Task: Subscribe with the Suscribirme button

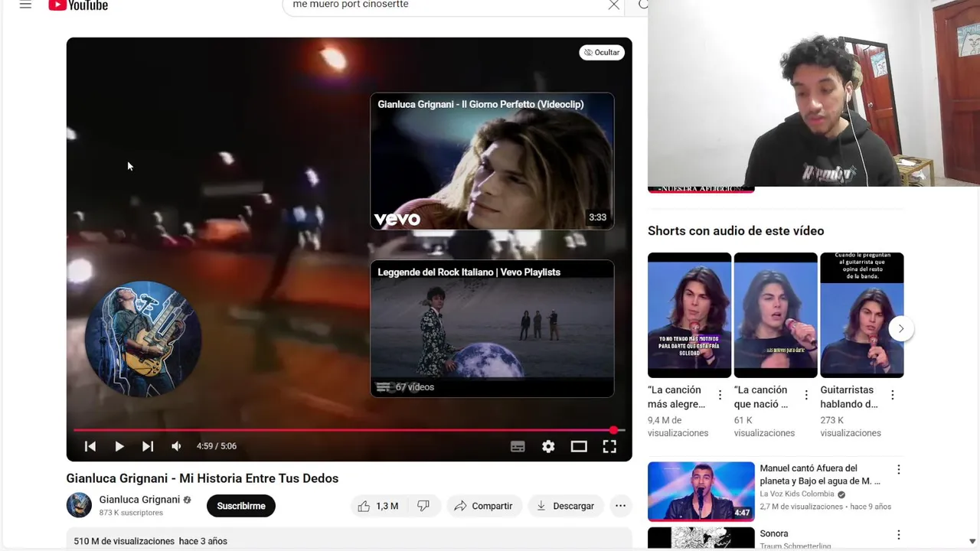Action: click(x=241, y=506)
